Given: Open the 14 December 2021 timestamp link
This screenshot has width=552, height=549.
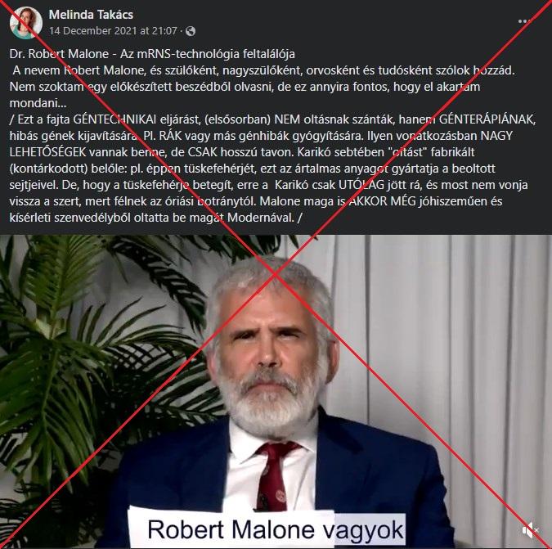Looking at the screenshot, I should pyautogui.click(x=113, y=31).
